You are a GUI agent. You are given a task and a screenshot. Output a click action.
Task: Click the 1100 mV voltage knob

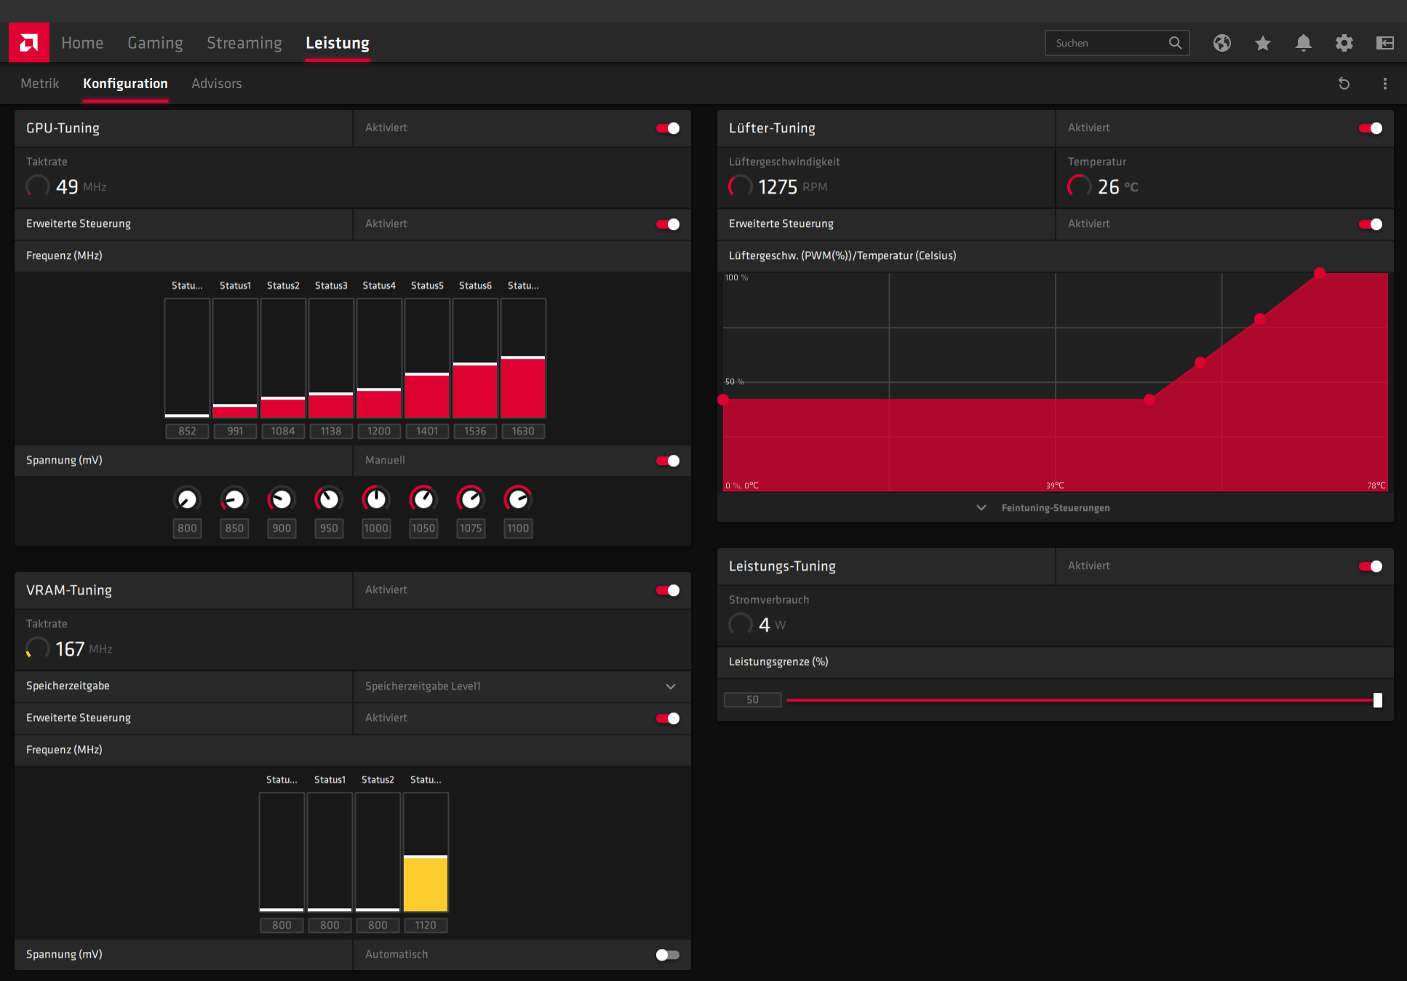click(x=518, y=499)
